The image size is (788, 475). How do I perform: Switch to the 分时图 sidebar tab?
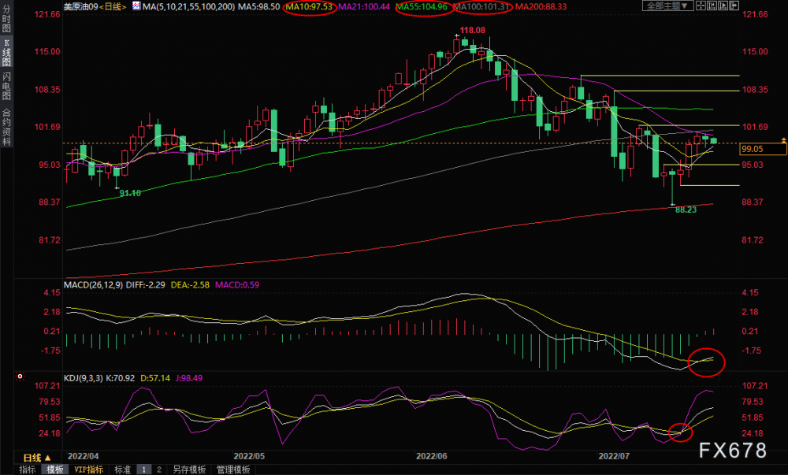tap(6, 19)
